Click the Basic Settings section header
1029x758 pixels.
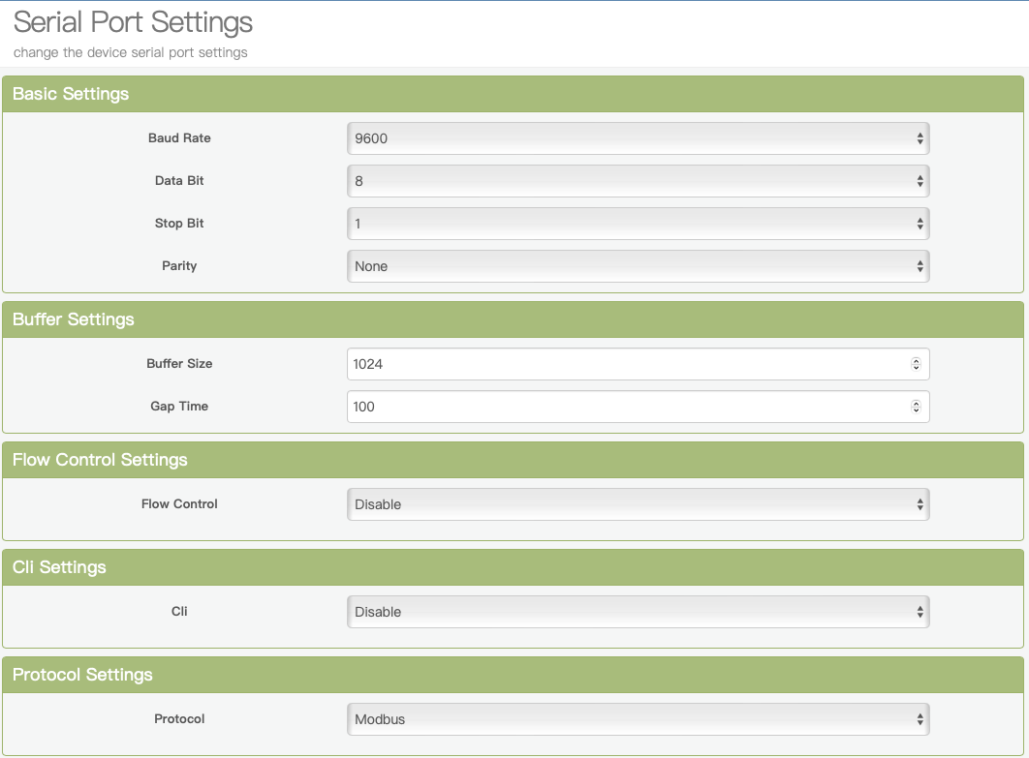click(514, 94)
